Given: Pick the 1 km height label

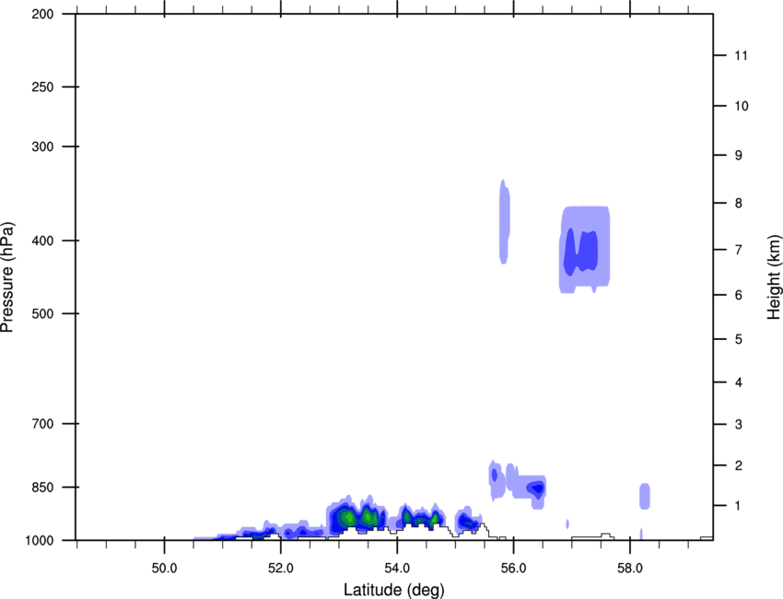Looking at the screenshot, I should (739, 506).
